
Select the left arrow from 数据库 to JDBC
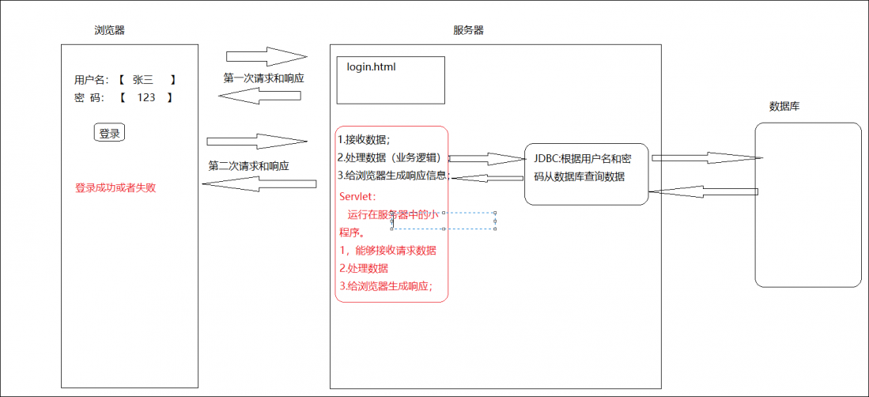coord(702,192)
